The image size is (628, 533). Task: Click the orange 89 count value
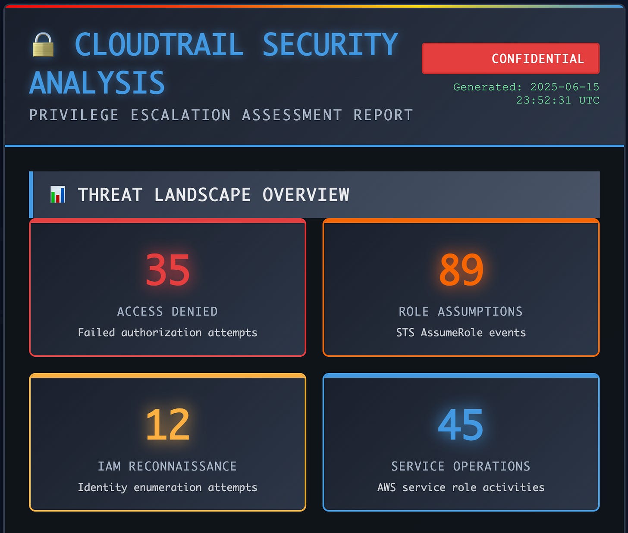pos(461,270)
